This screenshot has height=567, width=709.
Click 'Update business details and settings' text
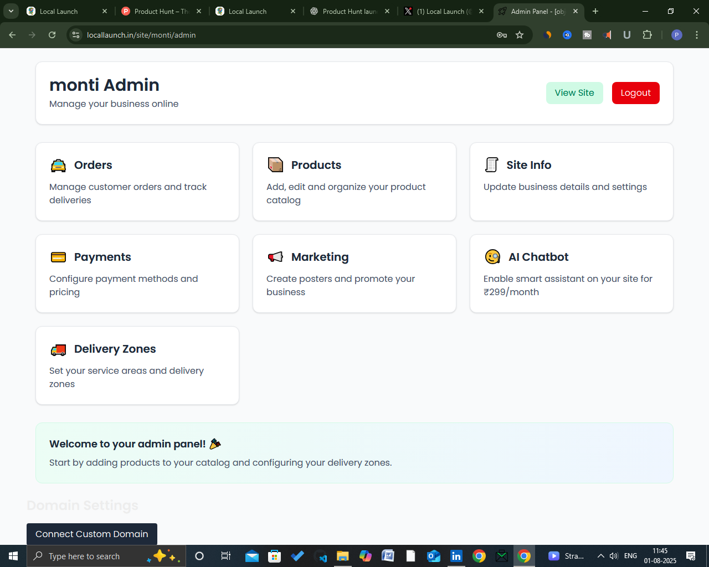click(x=565, y=187)
